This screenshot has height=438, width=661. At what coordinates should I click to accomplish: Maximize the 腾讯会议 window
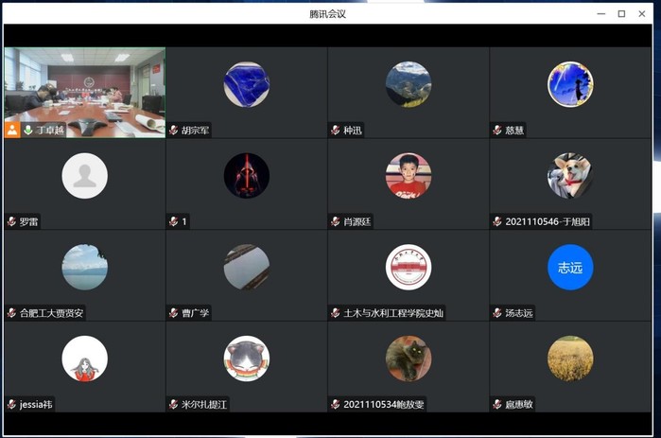[x=621, y=13]
